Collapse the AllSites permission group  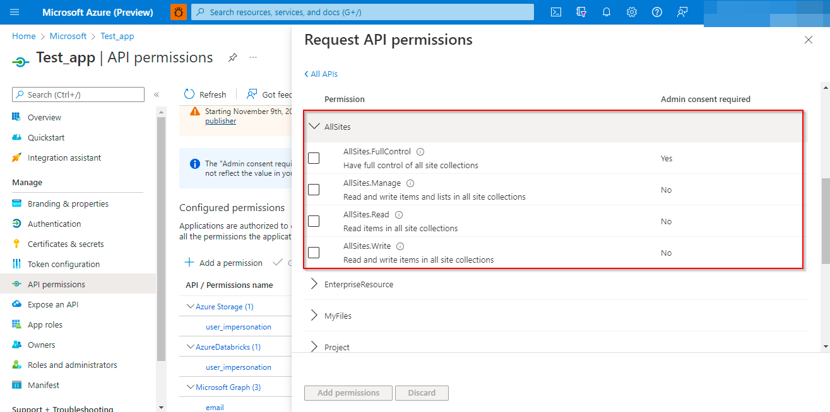[314, 127]
